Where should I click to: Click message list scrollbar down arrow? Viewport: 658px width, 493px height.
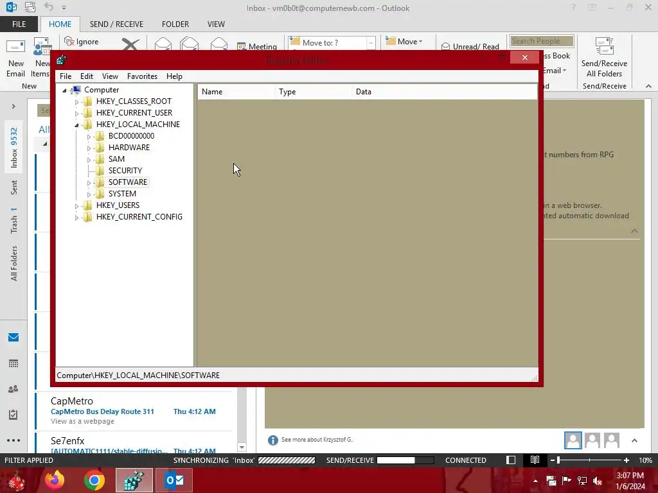[242, 447]
